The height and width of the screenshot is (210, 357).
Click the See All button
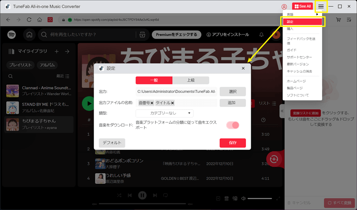[x=303, y=6]
